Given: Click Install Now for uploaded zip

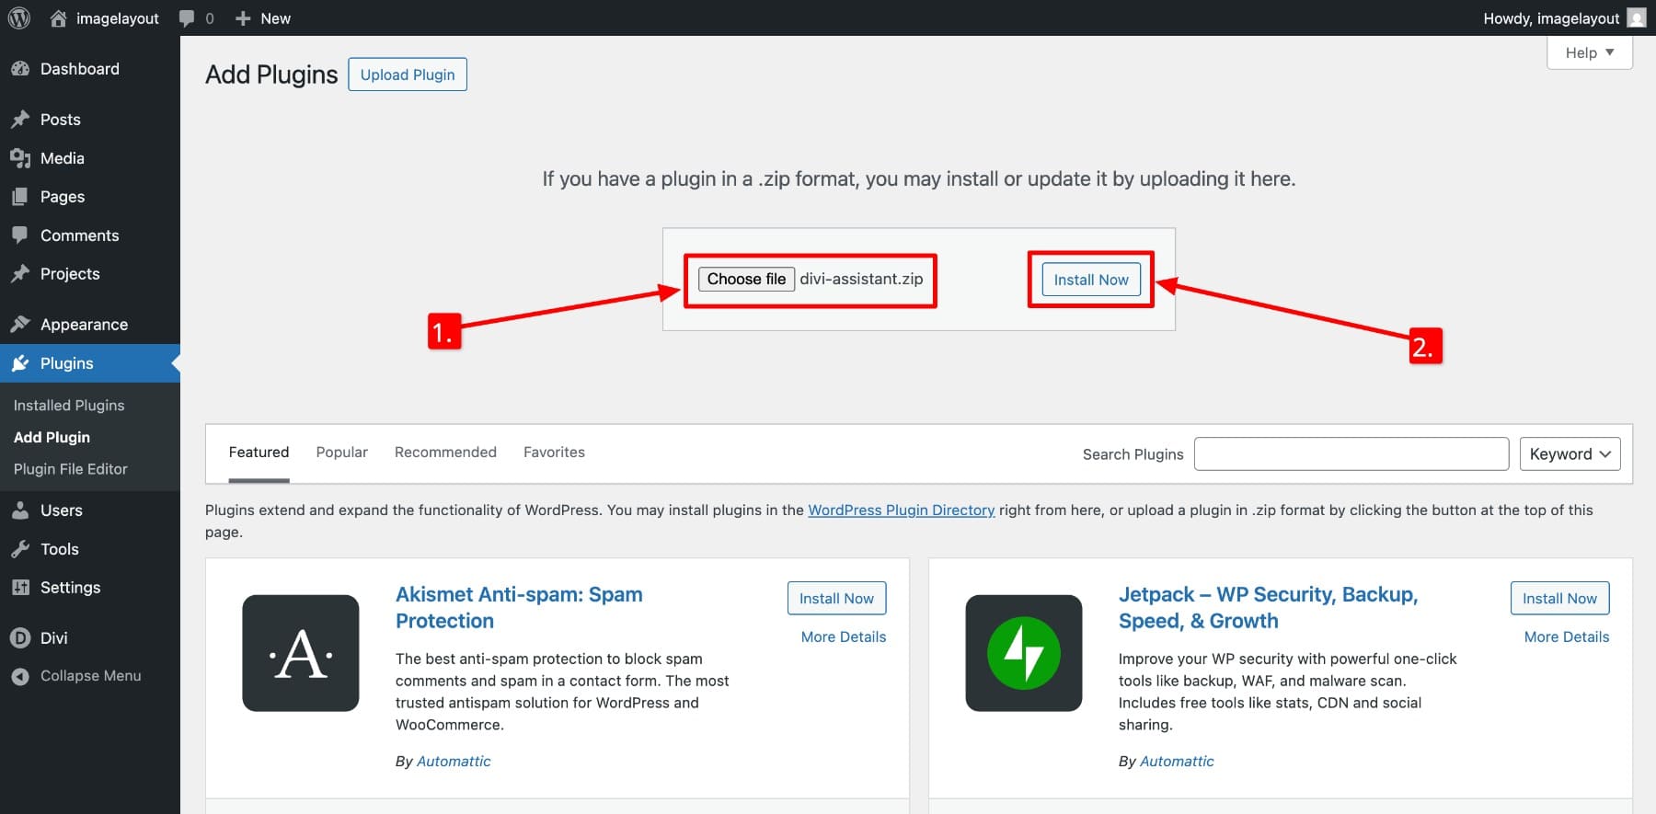Looking at the screenshot, I should click(1091, 280).
